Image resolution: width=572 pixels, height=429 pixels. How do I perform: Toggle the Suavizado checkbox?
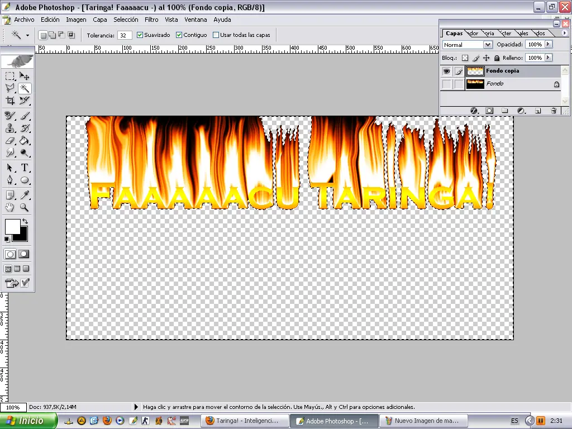(140, 35)
